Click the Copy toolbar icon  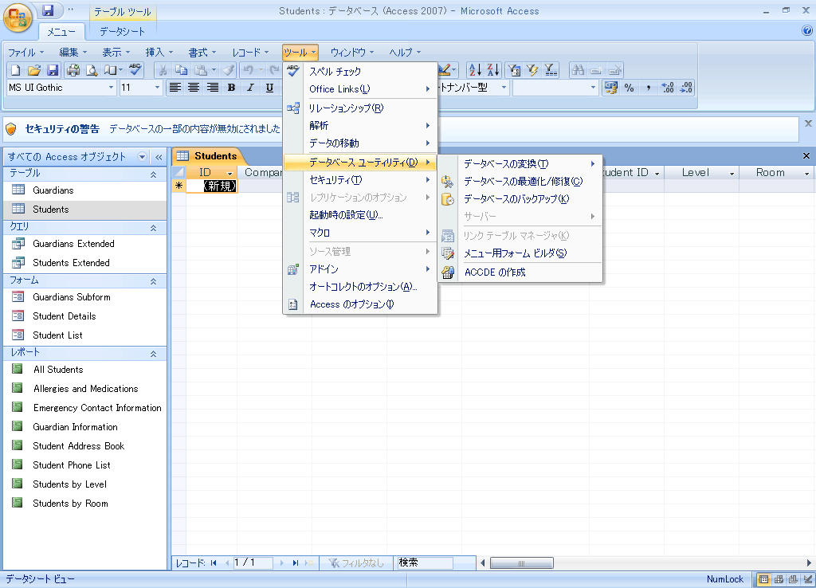(x=181, y=70)
